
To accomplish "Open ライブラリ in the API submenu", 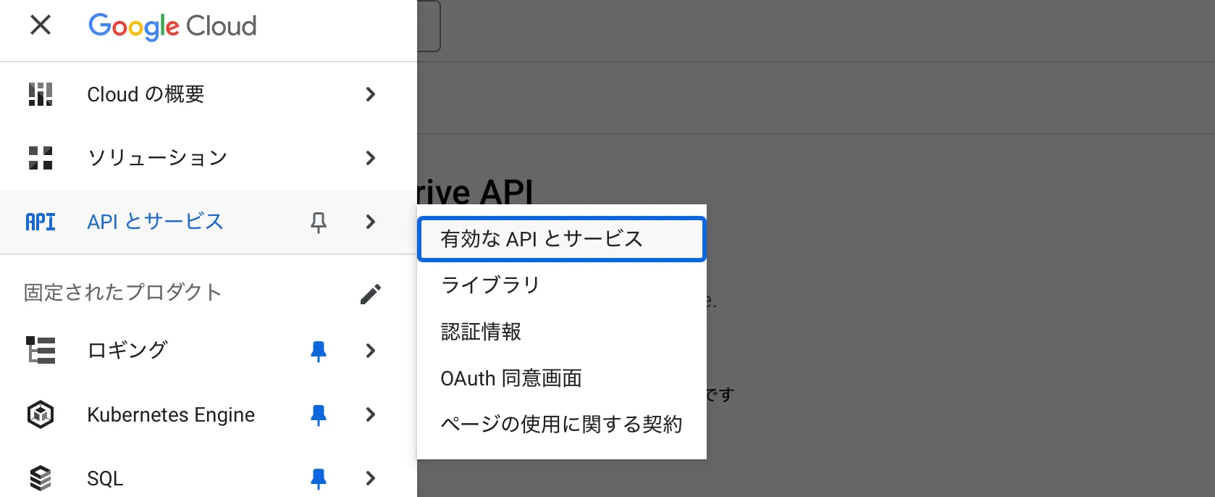I will click(x=490, y=285).
